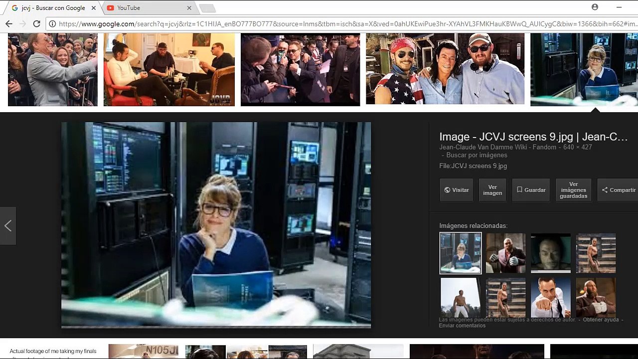Click the bookmark icon in Guardar
The width and height of the screenshot is (638, 359).
pos(519,190)
